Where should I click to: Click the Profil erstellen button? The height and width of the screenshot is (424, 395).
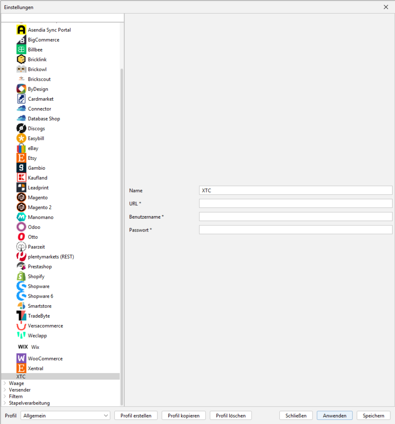point(136,416)
